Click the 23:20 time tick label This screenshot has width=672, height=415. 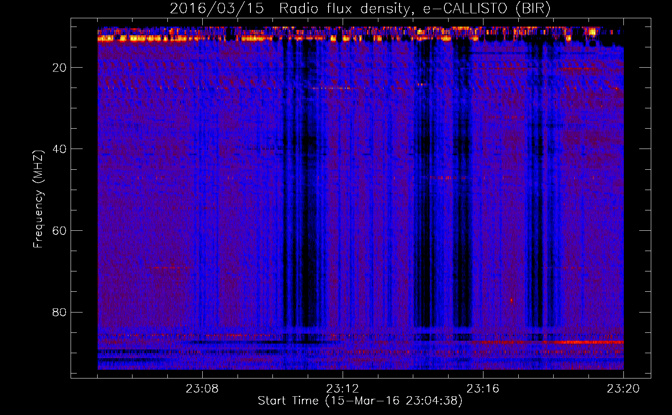click(623, 389)
